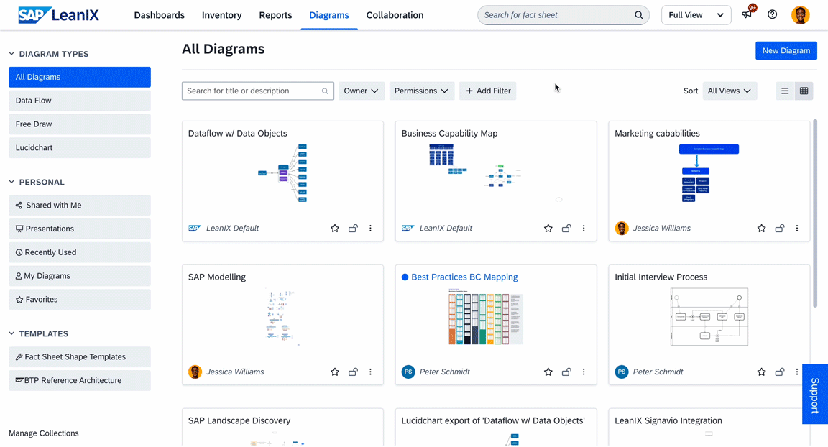Click lock icon on Marketing cababilities card
Viewport: 828px width, 447px height.
[779, 228]
